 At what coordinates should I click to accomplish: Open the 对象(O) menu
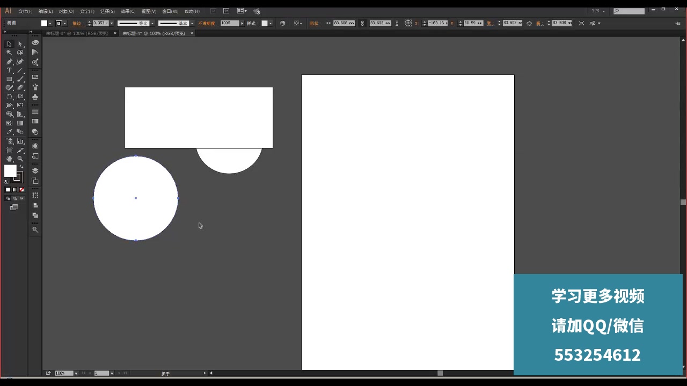(x=66, y=11)
